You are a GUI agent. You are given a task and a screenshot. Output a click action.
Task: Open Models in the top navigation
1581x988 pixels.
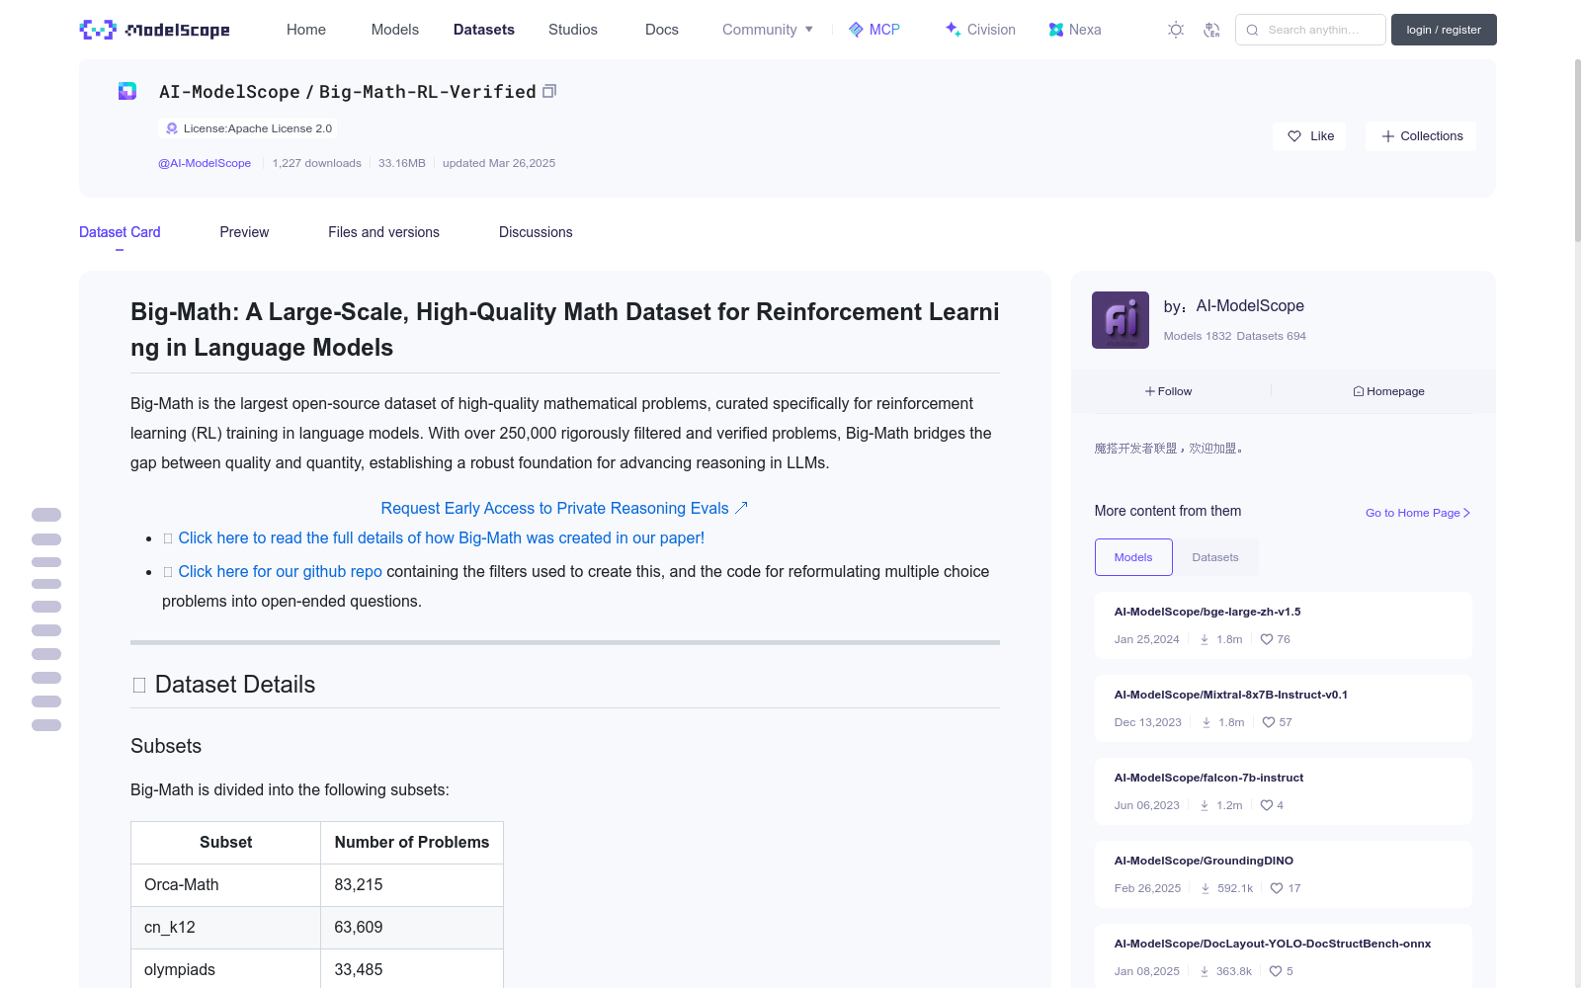pos(395,30)
